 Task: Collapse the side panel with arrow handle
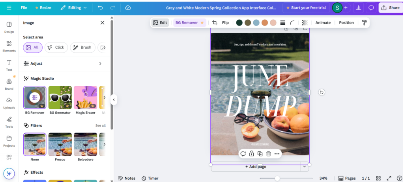tap(114, 99)
